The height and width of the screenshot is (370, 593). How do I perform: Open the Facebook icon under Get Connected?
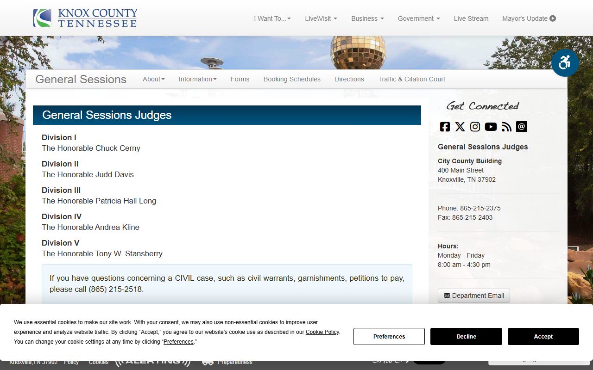(445, 127)
